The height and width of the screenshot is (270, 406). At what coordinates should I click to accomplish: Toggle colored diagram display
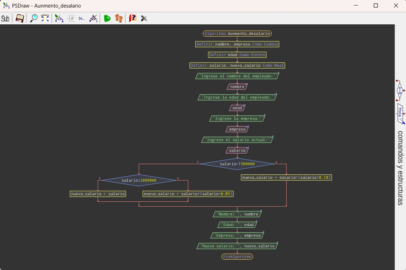tap(59, 19)
